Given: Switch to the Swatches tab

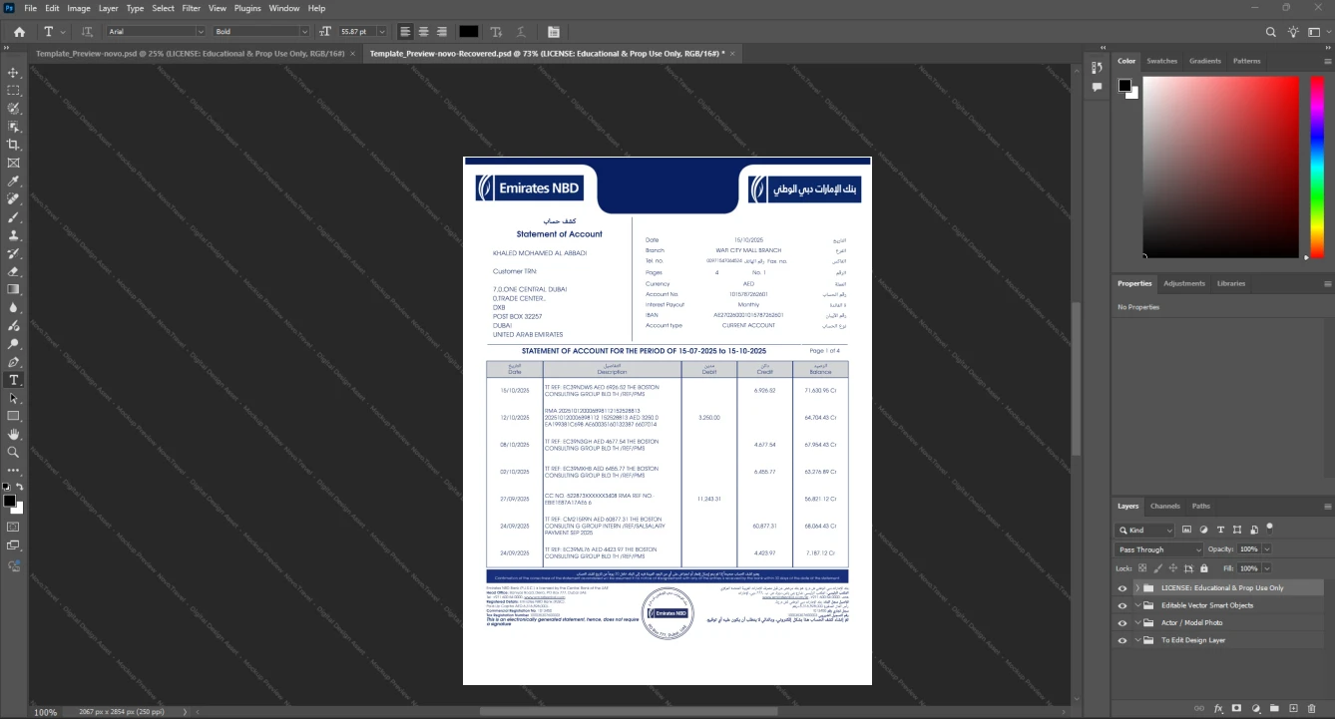Looking at the screenshot, I should pos(1161,61).
